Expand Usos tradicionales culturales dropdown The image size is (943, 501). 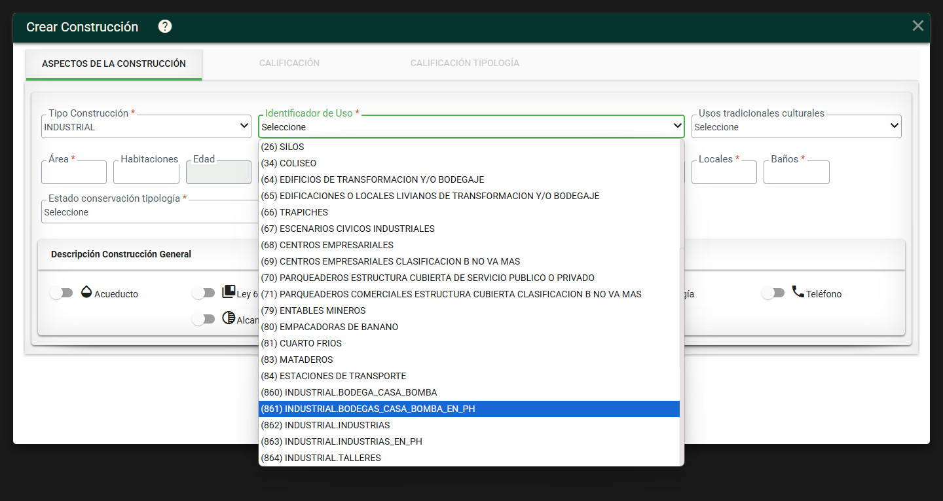[796, 126]
